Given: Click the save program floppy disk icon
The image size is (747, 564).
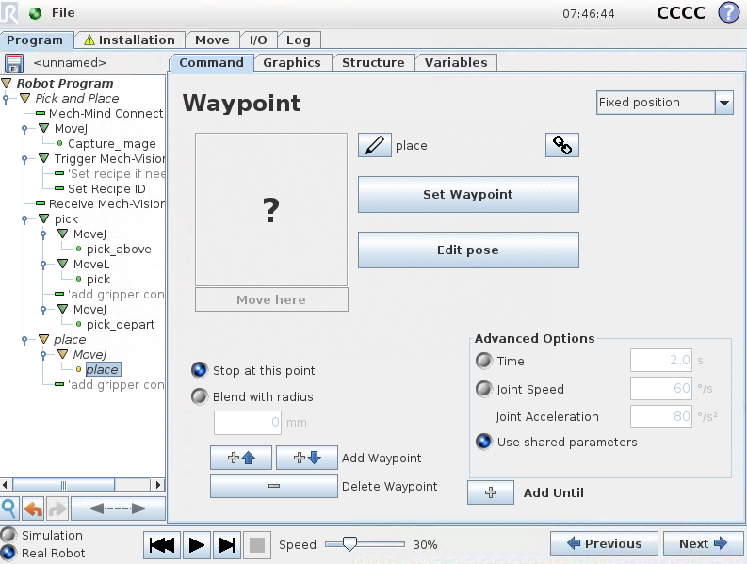Looking at the screenshot, I should pyautogui.click(x=14, y=63).
